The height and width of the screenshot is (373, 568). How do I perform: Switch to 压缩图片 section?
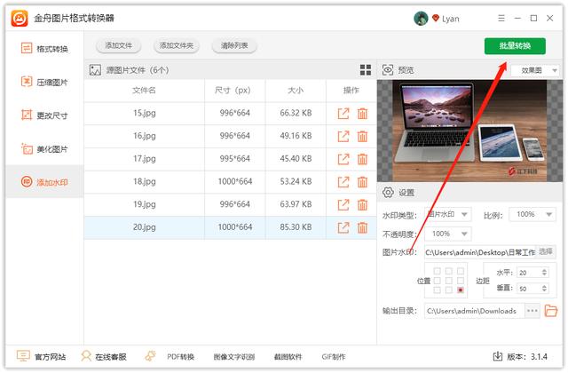44,82
